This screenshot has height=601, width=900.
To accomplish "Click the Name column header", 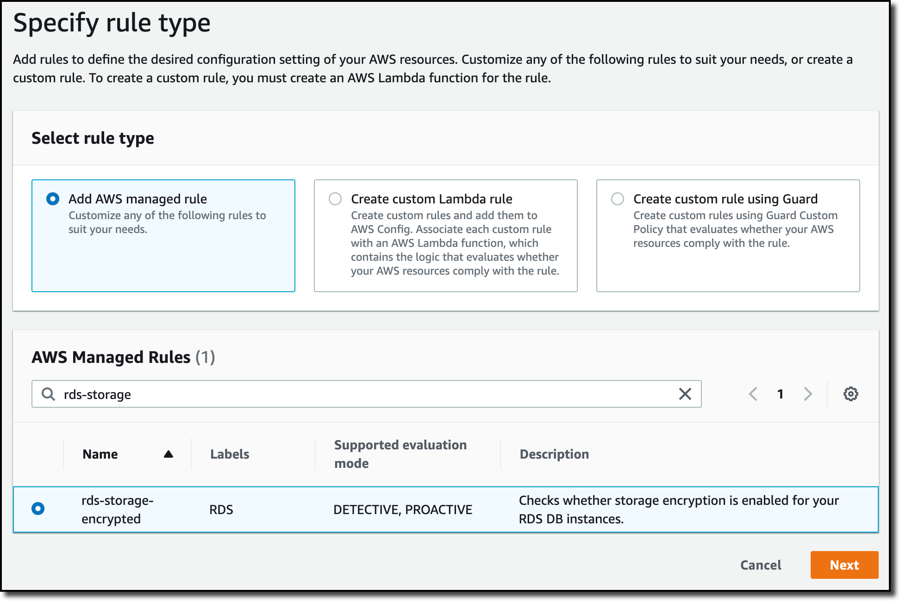I will (x=100, y=454).
